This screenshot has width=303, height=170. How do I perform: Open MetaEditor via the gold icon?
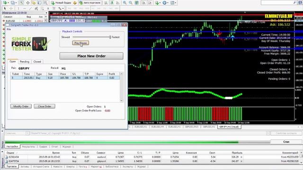[75, 3]
